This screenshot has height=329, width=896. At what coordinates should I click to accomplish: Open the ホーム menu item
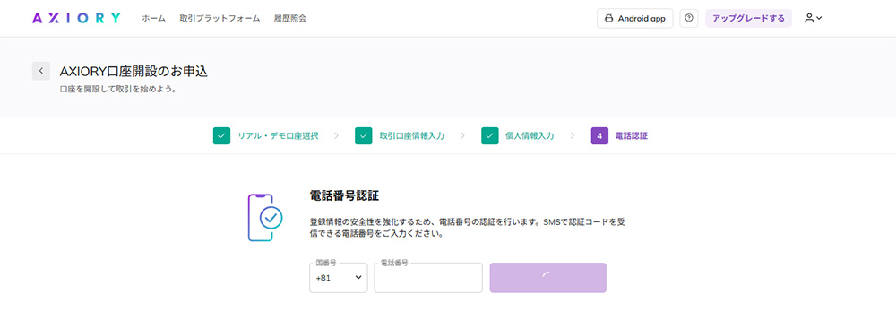coord(154,18)
